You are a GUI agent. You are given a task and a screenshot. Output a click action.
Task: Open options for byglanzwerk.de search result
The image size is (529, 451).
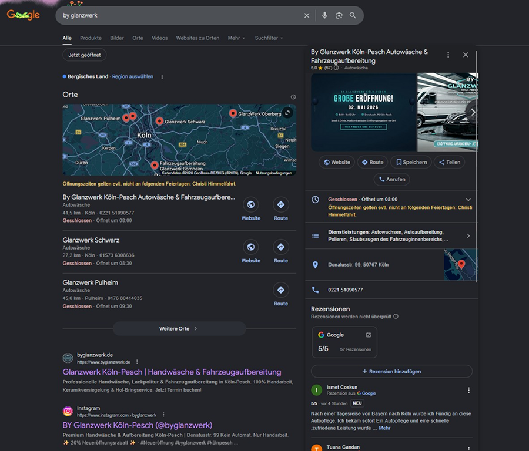point(137,362)
